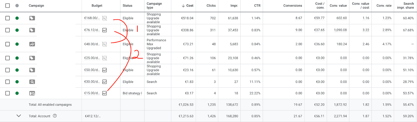Open the status dot filter in the header
Screen dimensions: 417x122
17,5
